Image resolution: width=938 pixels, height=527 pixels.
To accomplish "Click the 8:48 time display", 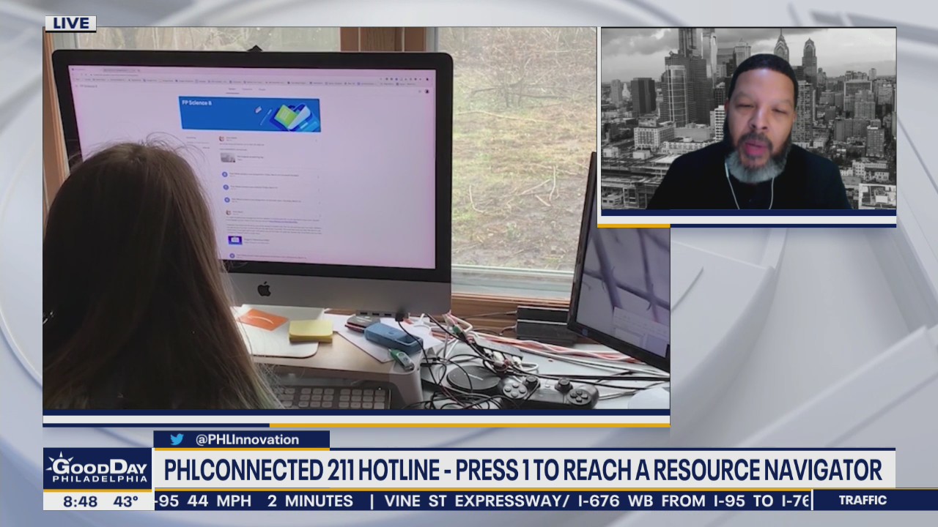I will (x=80, y=502).
